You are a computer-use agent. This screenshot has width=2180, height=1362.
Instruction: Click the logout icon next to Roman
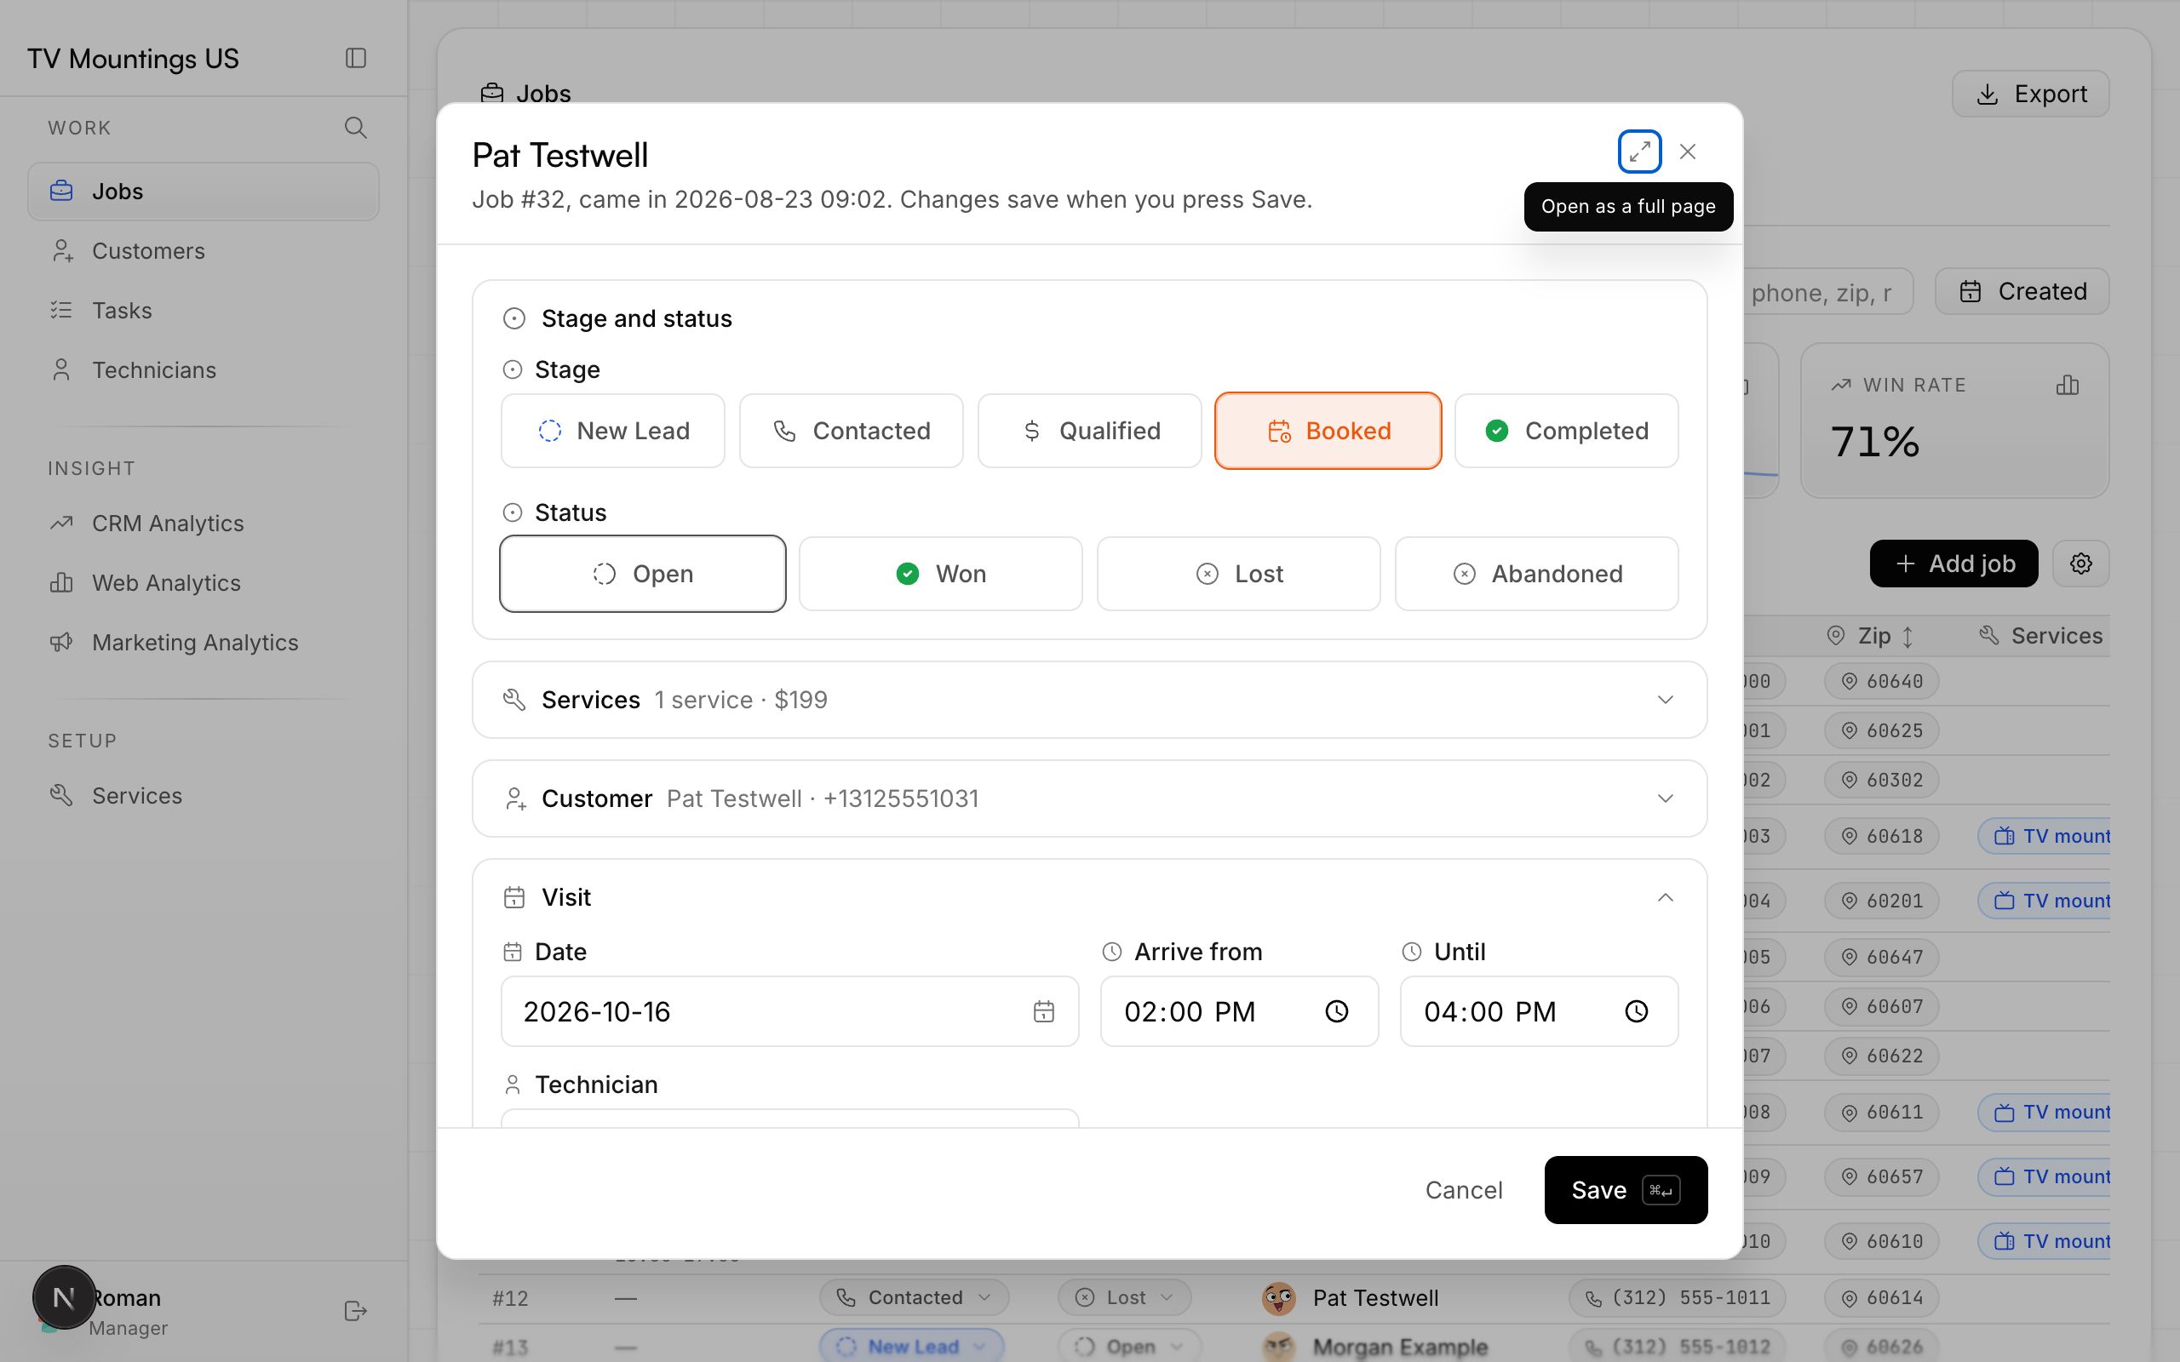[356, 1311]
